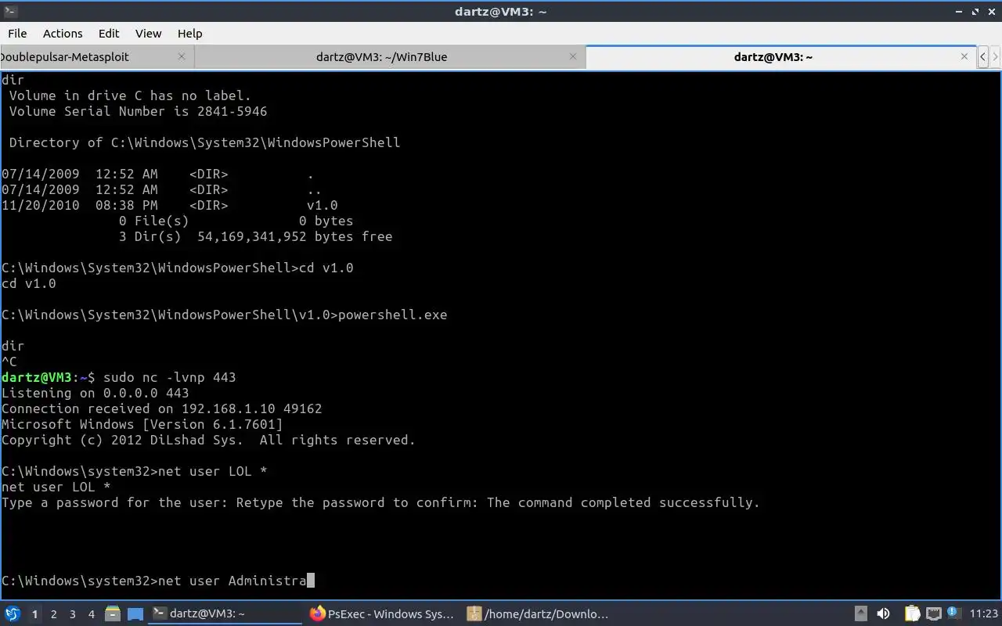Click the '^C' interrupt line
The image size is (1002, 626).
click(9, 362)
